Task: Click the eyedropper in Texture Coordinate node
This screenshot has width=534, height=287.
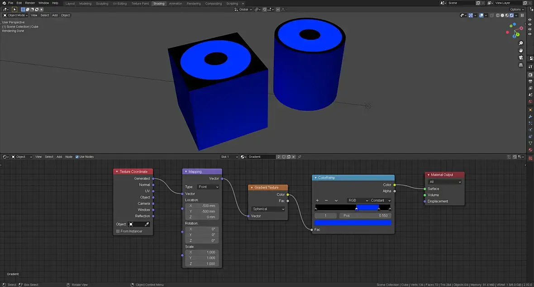Action: coord(147,224)
